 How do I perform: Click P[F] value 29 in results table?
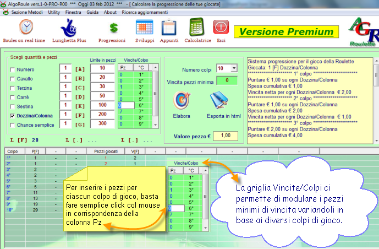[35, 210]
